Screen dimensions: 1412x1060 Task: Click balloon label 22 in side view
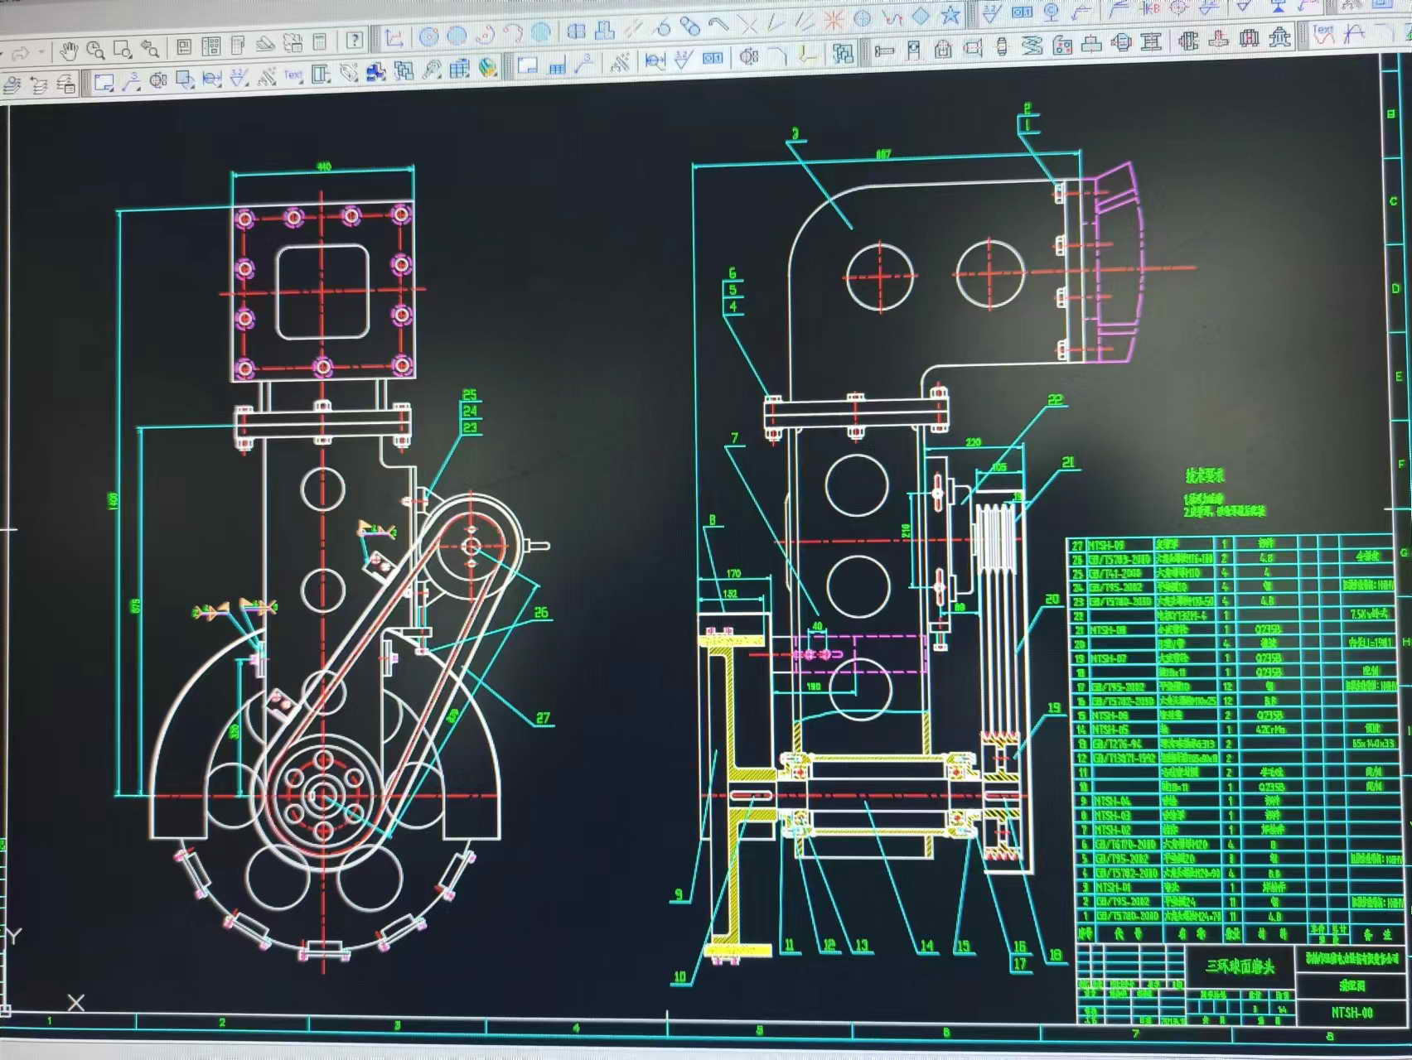(1056, 400)
